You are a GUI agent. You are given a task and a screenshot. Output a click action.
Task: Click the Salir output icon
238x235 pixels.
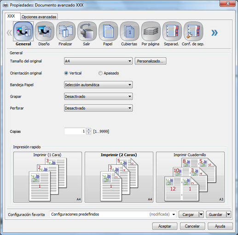click(x=87, y=31)
